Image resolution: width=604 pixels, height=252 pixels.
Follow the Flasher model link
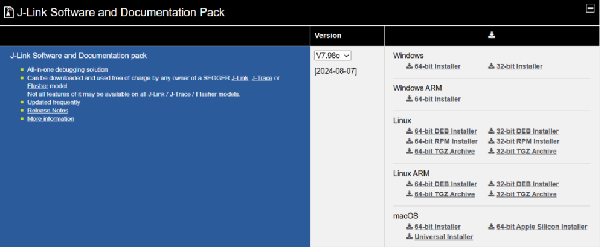pyautogui.click(x=37, y=86)
